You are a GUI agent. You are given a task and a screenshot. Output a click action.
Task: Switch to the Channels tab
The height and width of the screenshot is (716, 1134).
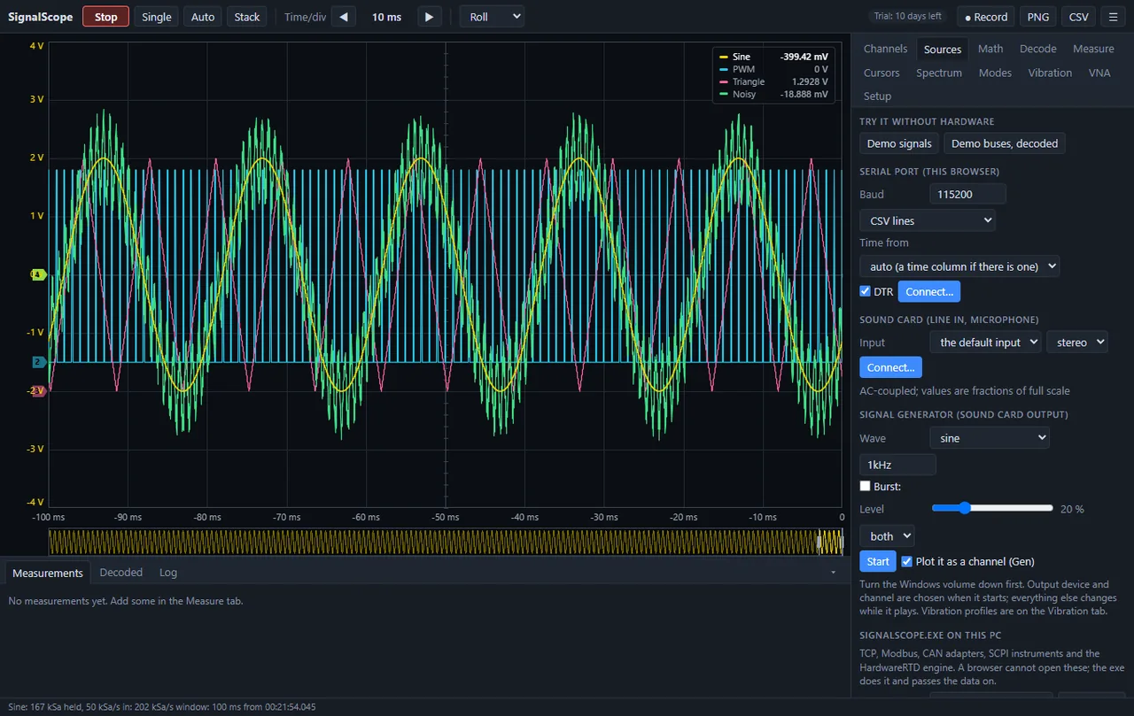tap(885, 49)
